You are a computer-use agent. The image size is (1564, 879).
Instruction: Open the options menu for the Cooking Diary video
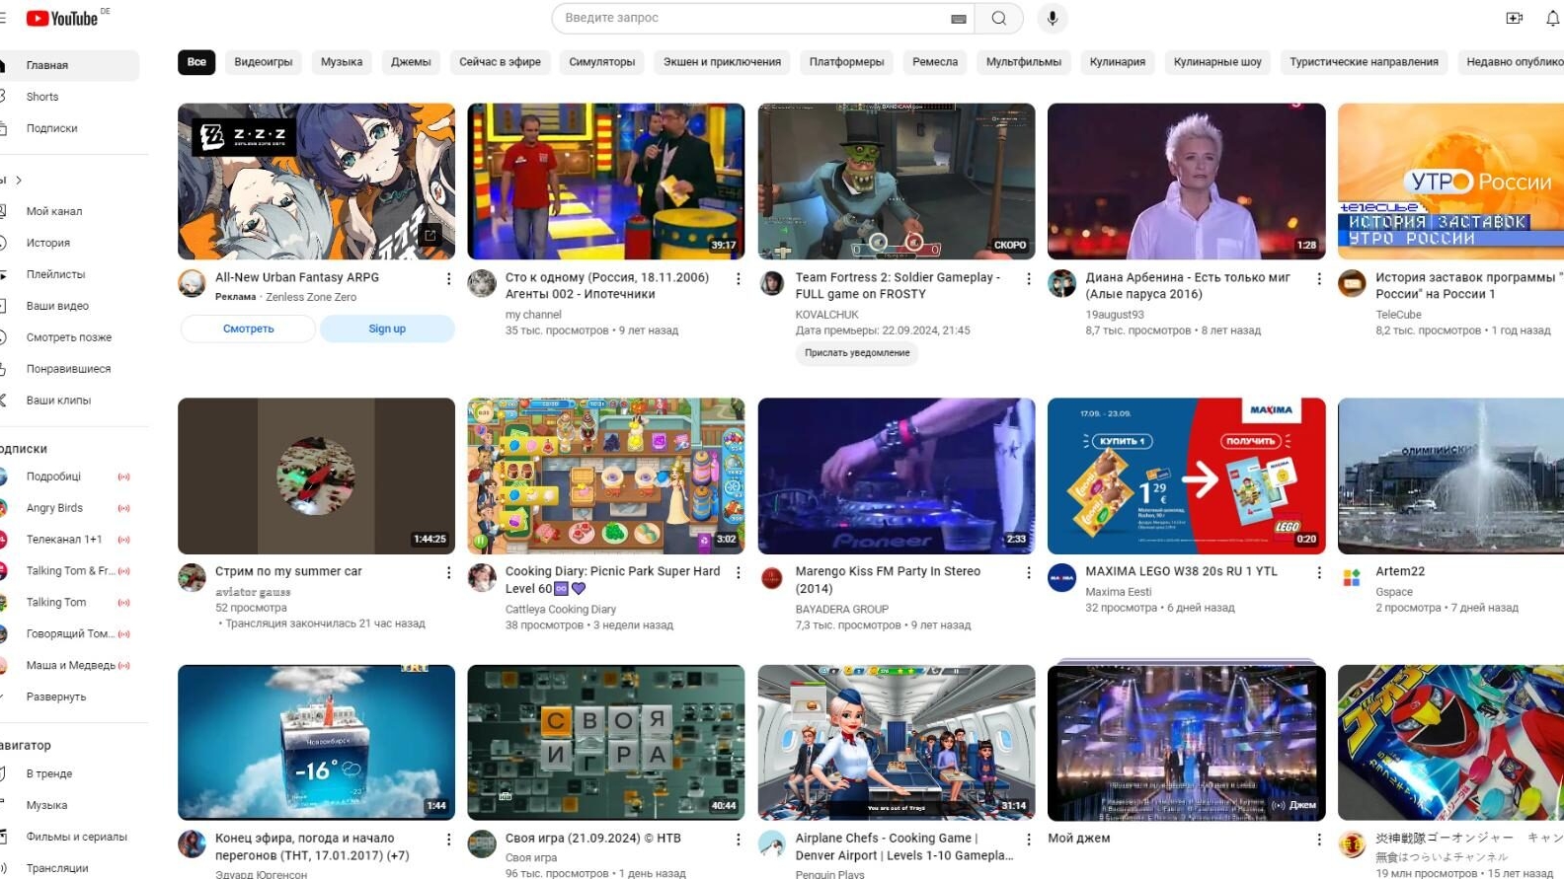tap(739, 572)
